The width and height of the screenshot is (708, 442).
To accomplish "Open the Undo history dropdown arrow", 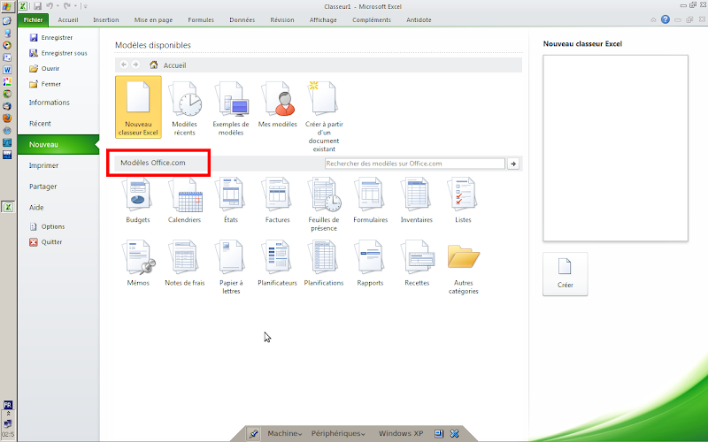I will click(58, 6).
